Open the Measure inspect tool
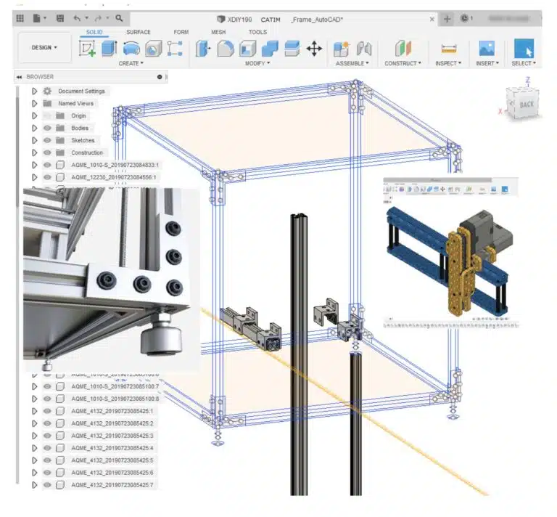Viewport: 557px width, 517px height. pos(449,49)
